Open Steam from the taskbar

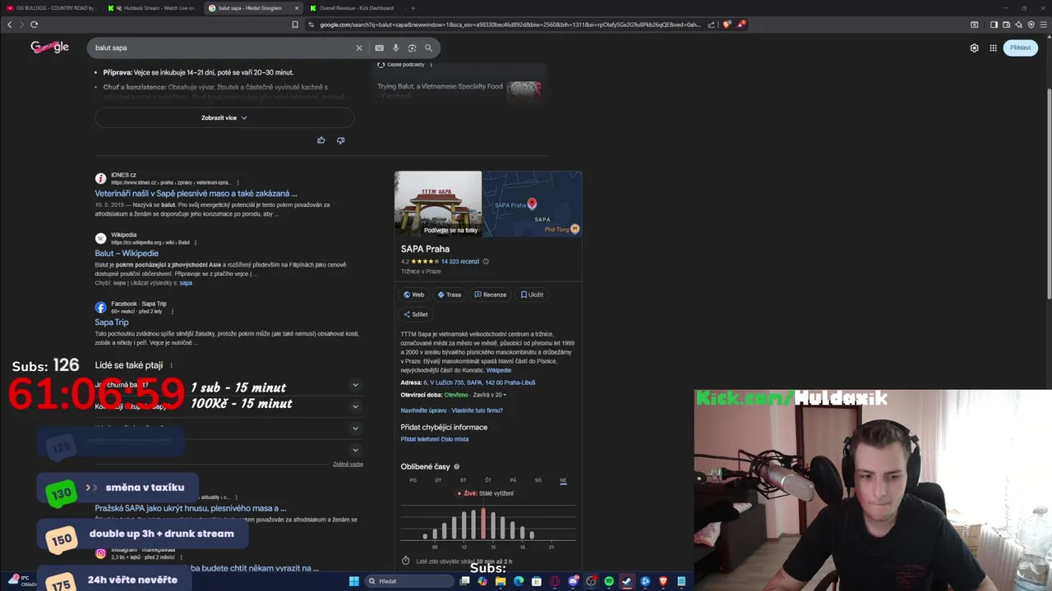point(627,581)
